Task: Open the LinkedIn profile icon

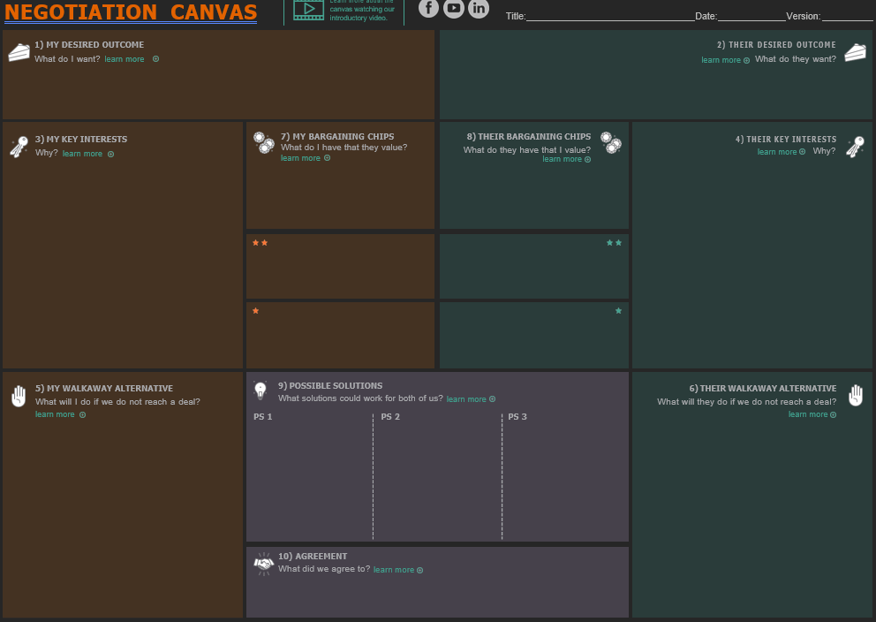Action: tap(479, 7)
